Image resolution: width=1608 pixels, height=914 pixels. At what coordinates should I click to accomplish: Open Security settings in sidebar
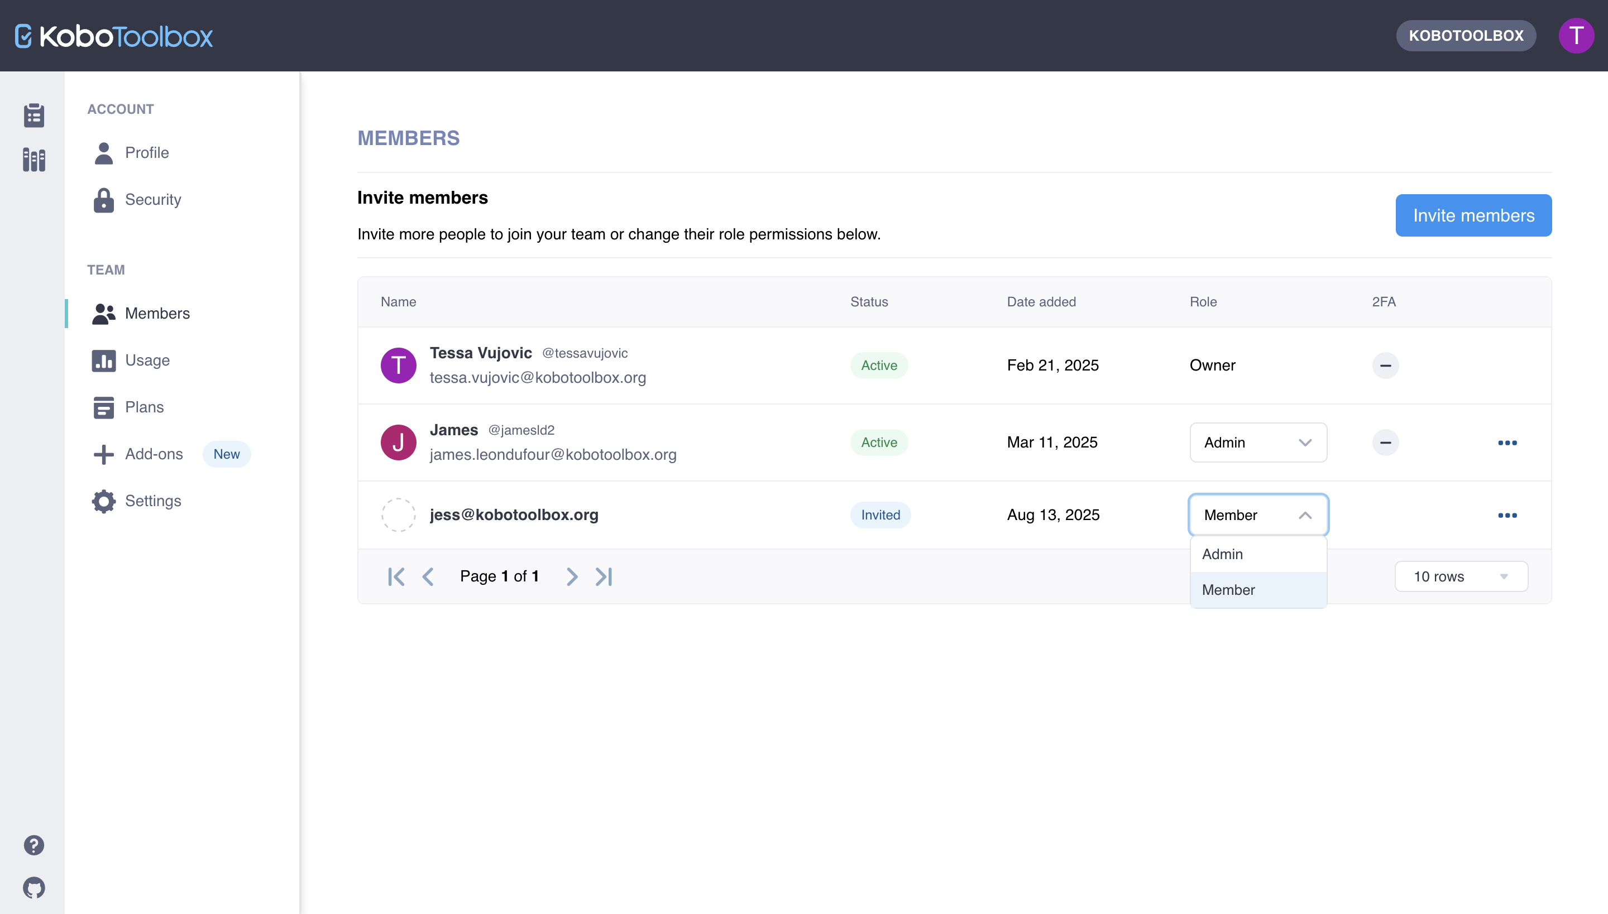pos(152,200)
